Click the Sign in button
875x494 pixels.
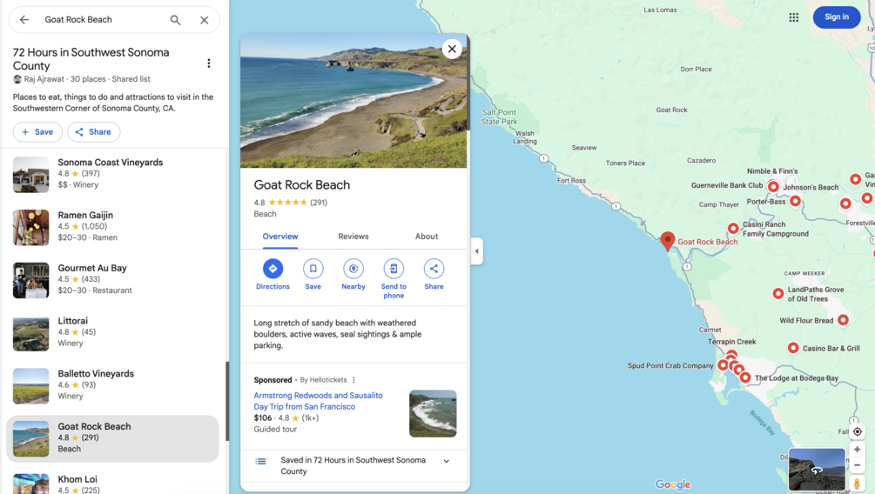coord(837,17)
